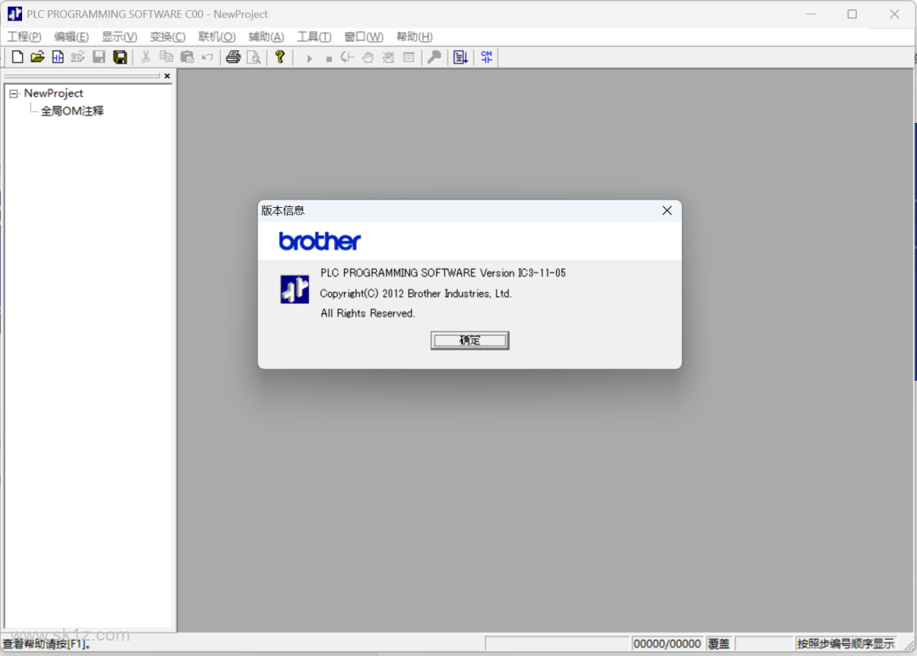Screen dimensions: 917x656
Task: Open the 显示(V) menu
Action: click(x=120, y=36)
